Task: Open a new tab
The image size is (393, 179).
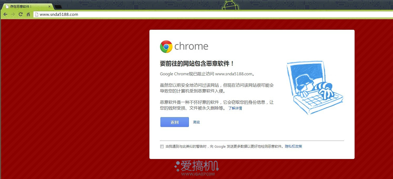Action: point(58,7)
